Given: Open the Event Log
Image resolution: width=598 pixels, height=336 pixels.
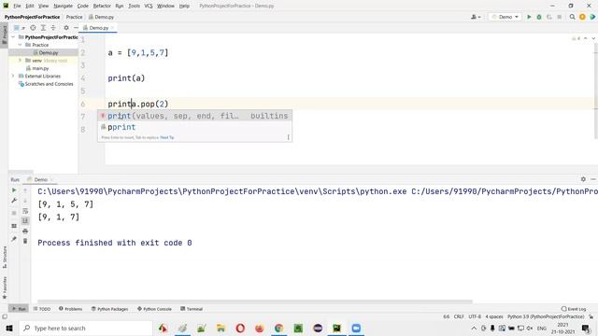Looking at the screenshot, I should pyautogui.click(x=574, y=309).
